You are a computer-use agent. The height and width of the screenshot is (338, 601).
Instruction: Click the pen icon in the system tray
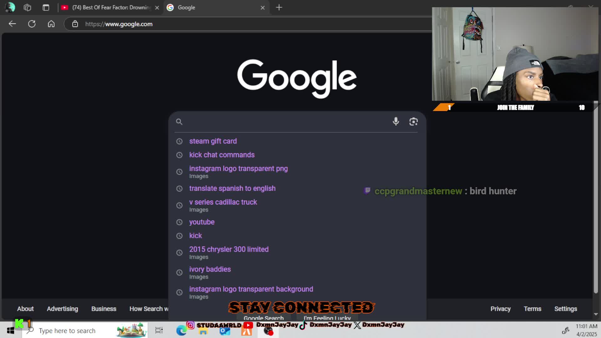tap(565, 330)
